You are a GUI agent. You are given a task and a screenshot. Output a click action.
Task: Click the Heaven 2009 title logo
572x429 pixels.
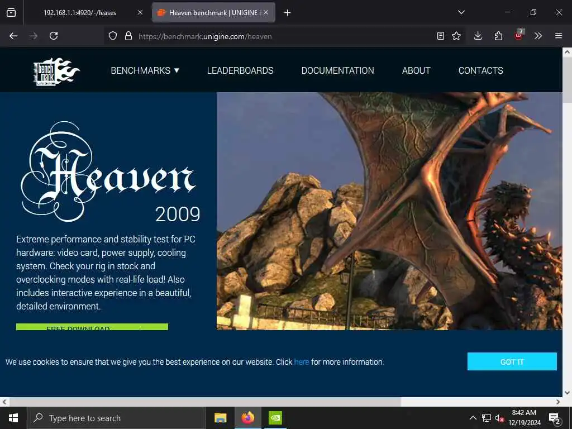coord(111,171)
